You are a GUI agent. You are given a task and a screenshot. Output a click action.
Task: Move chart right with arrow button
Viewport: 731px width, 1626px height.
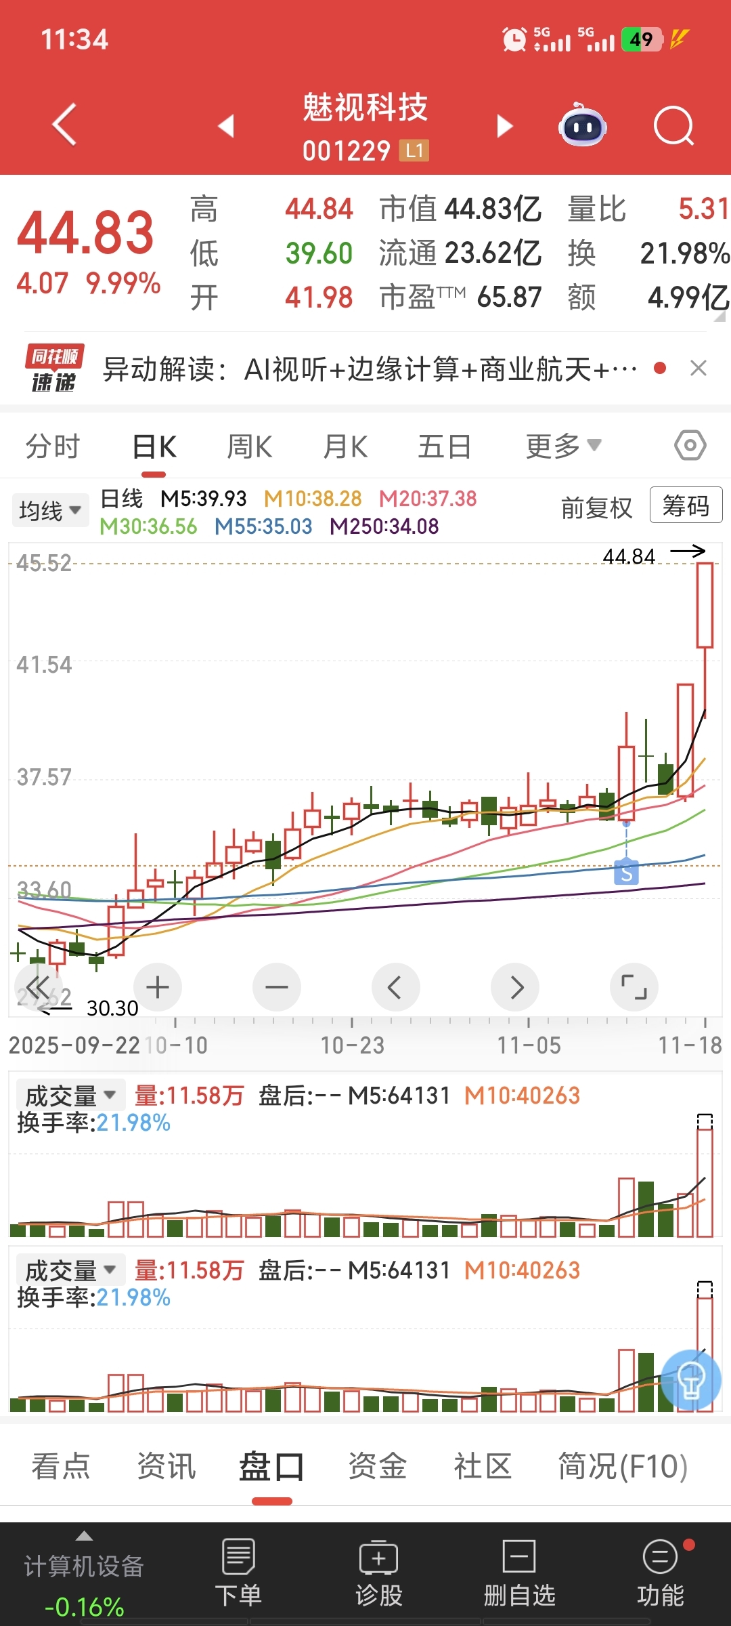click(x=515, y=987)
